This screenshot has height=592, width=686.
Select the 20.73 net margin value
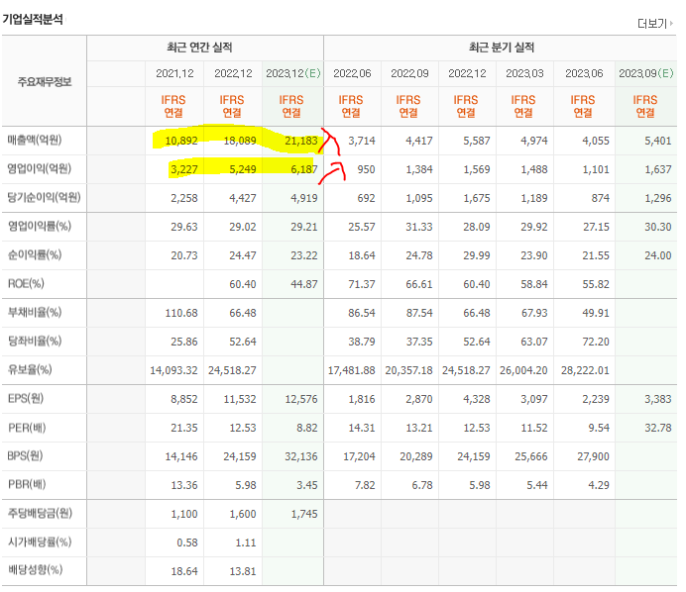pyautogui.click(x=184, y=255)
